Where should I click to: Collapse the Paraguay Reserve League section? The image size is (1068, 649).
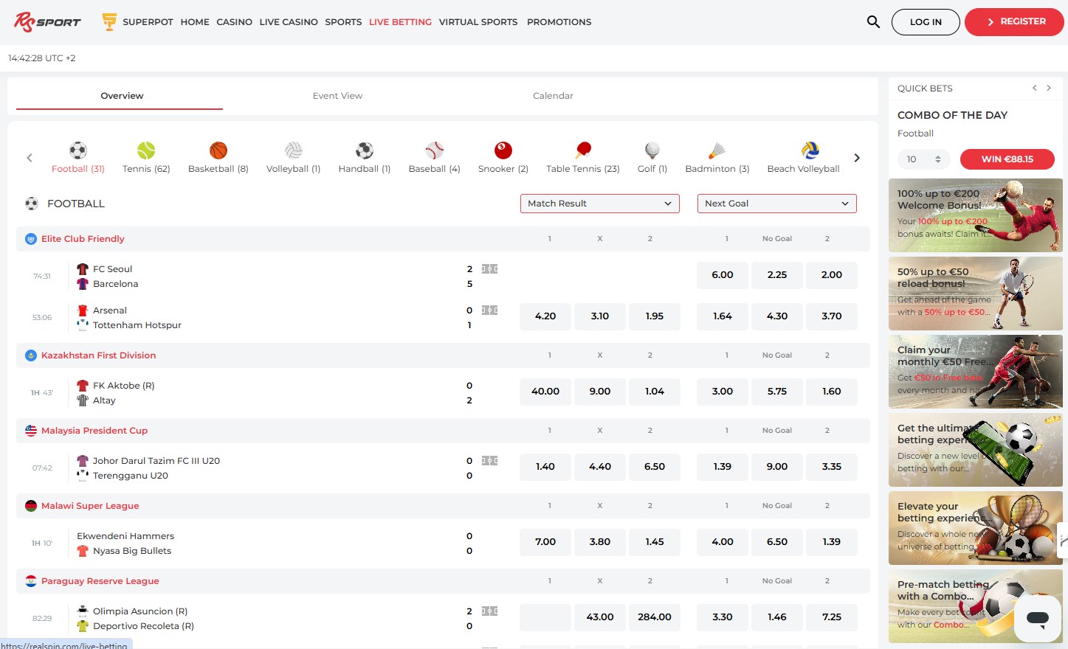[443, 581]
